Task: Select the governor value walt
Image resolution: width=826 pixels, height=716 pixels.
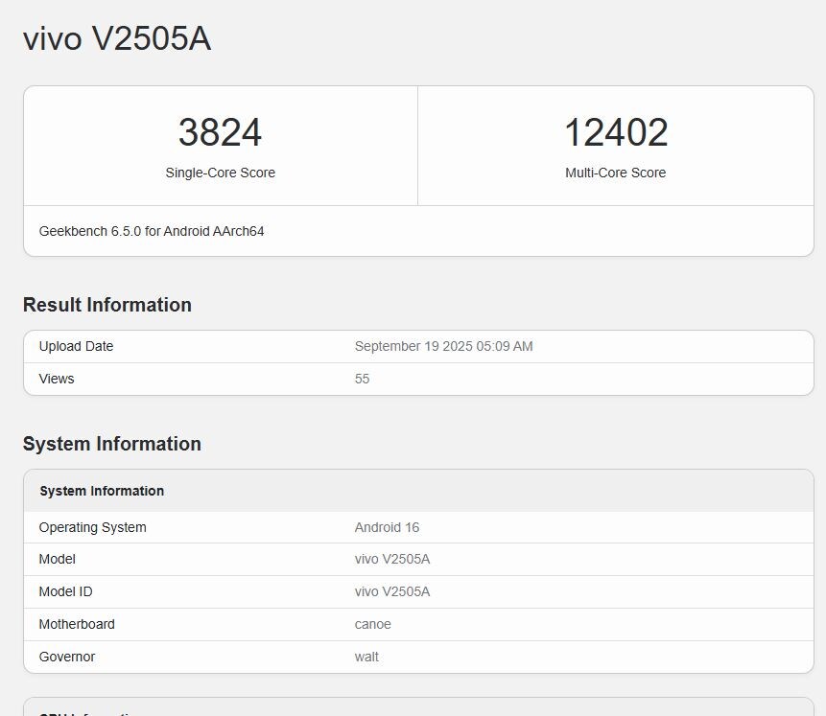Action: 366,657
